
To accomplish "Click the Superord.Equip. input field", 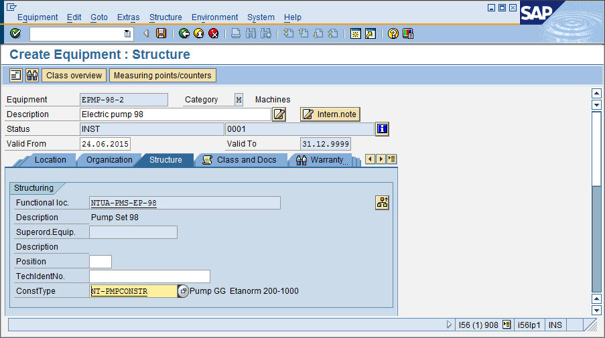I will point(133,232).
